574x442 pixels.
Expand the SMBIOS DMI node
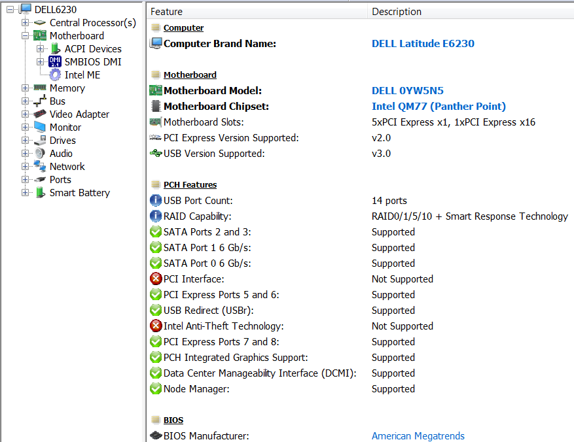pos(40,61)
